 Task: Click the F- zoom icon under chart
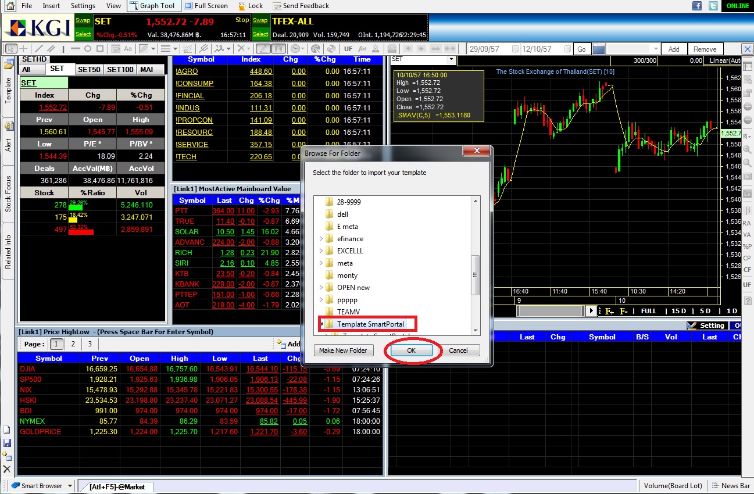tap(624, 312)
